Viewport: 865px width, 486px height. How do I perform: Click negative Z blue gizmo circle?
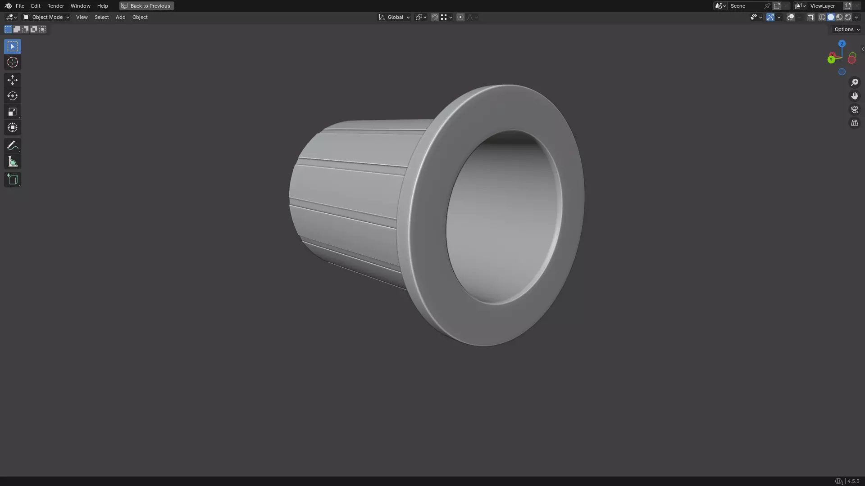click(x=842, y=72)
